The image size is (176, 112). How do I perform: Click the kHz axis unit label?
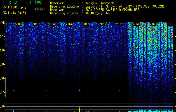pyautogui.click(x=3, y=23)
